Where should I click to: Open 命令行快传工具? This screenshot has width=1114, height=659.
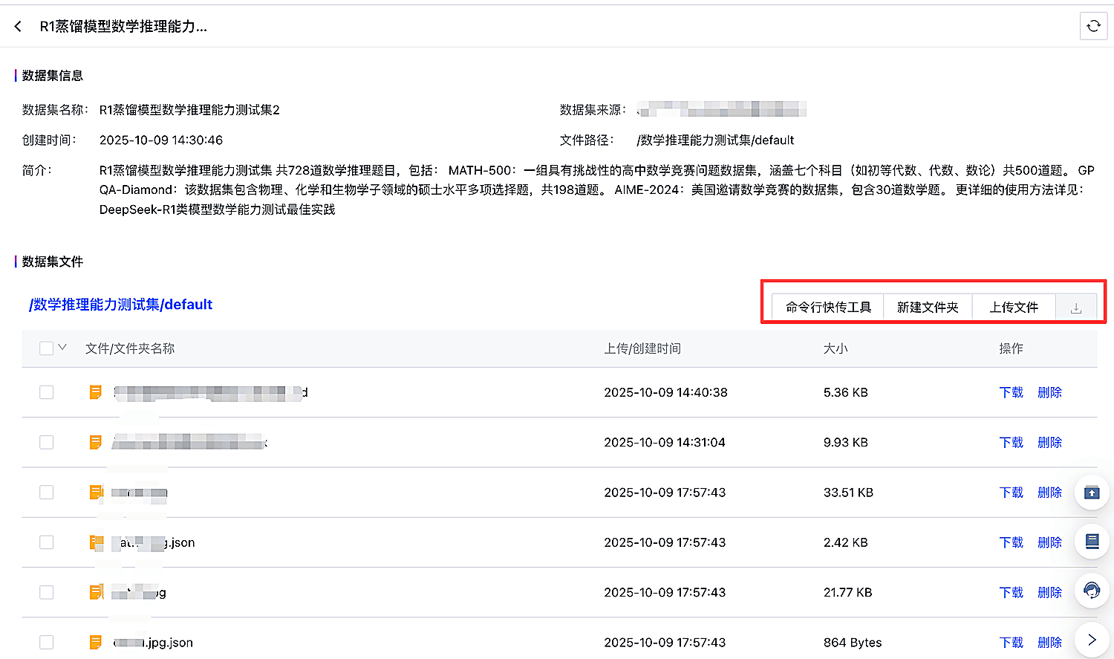pyautogui.click(x=828, y=308)
